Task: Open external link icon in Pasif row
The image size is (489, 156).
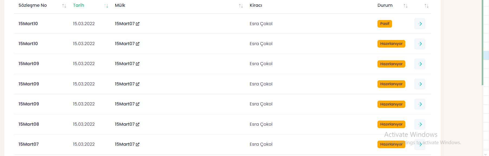Action: tap(138, 24)
